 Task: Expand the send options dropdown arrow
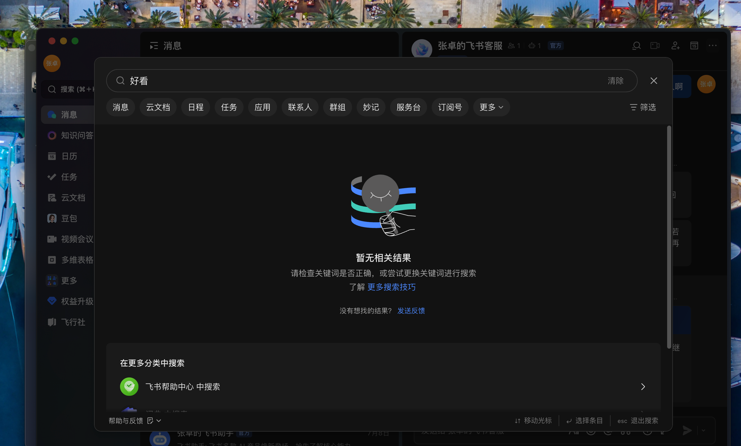coord(703,430)
